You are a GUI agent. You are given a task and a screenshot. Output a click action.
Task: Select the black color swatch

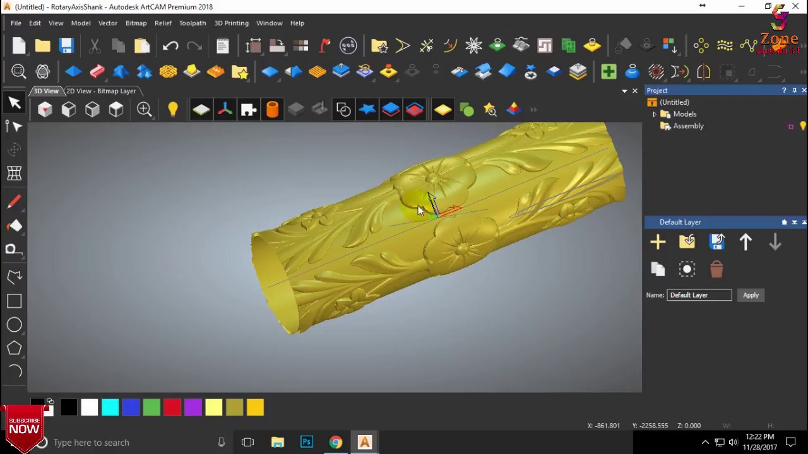pyautogui.click(x=69, y=407)
